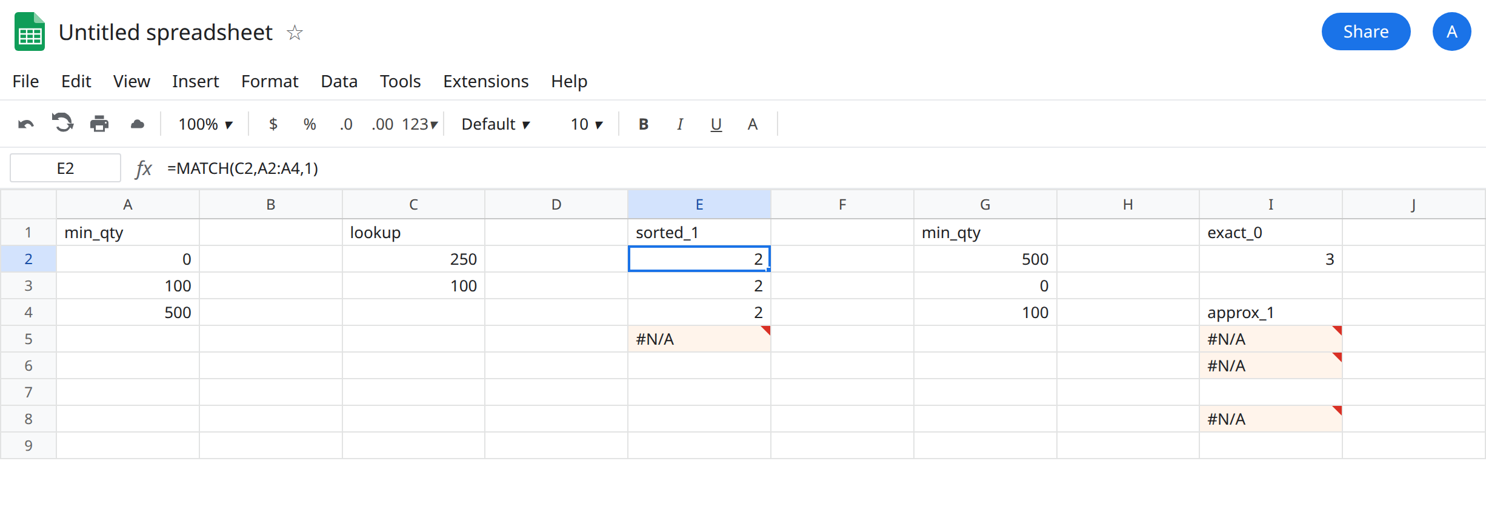Viewport: 1486px width, 521px height.
Task: Select row 5 header
Action: (28, 339)
